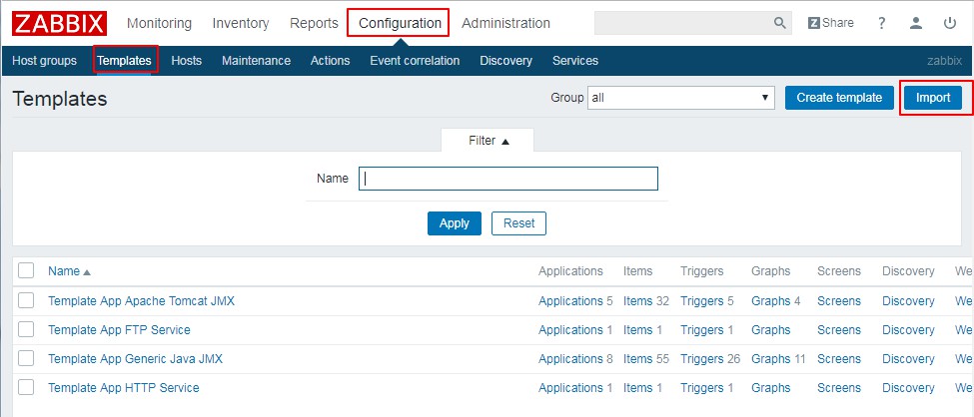Click the search magnifier icon
This screenshot has height=417, width=974.
click(x=780, y=23)
